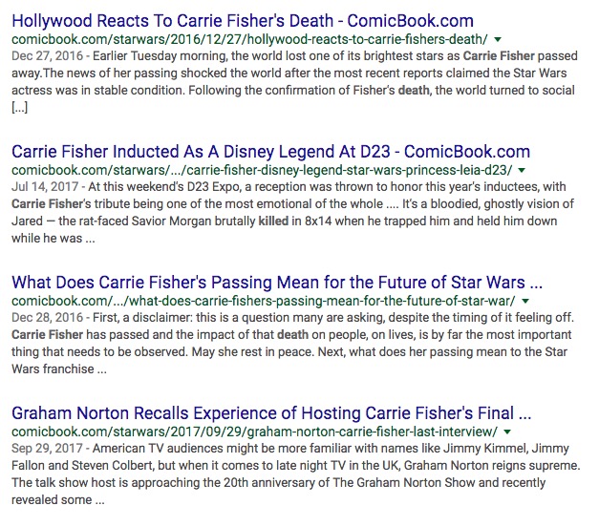The height and width of the screenshot is (527, 599).
Task: Click the "Dec 28, 2016" result date
Action: [x=43, y=319]
